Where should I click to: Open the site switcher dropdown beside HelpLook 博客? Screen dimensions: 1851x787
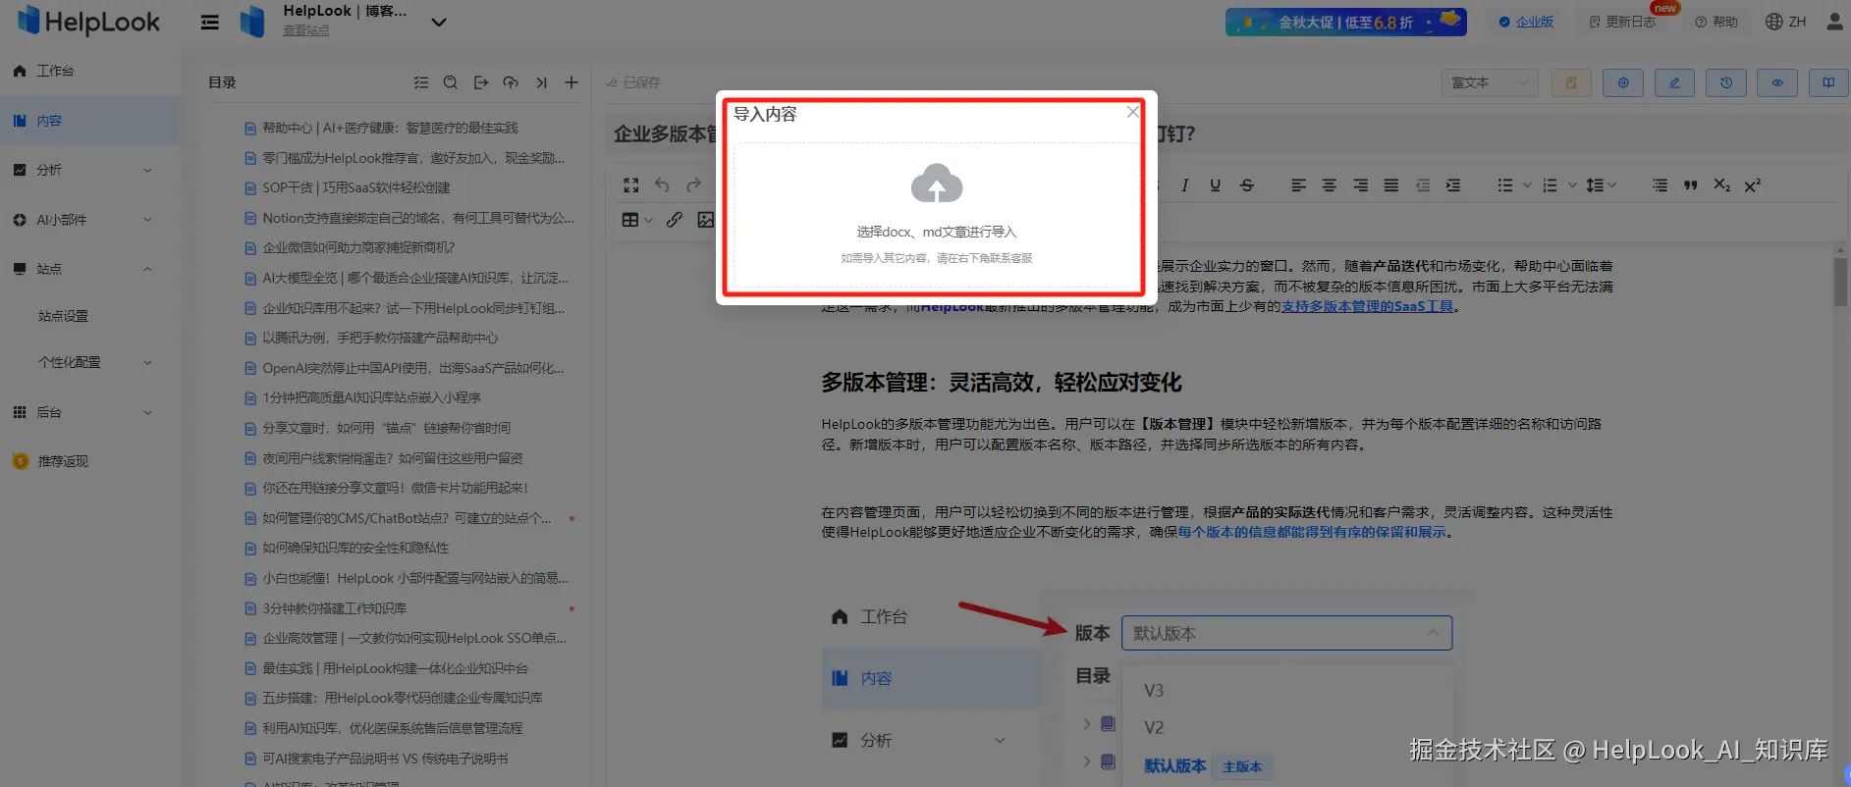439,22
